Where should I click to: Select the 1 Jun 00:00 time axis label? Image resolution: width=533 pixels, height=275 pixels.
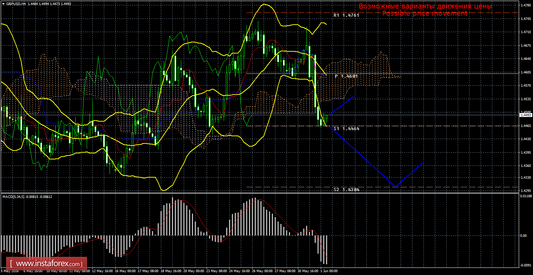(x=328, y=271)
